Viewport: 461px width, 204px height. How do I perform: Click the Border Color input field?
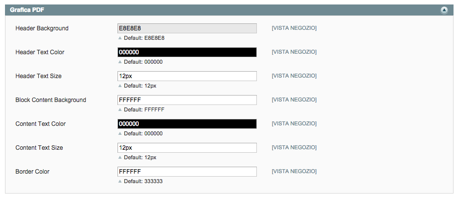click(x=187, y=171)
